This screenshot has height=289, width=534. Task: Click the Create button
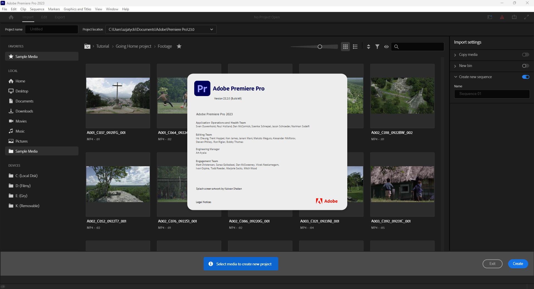pyautogui.click(x=518, y=264)
